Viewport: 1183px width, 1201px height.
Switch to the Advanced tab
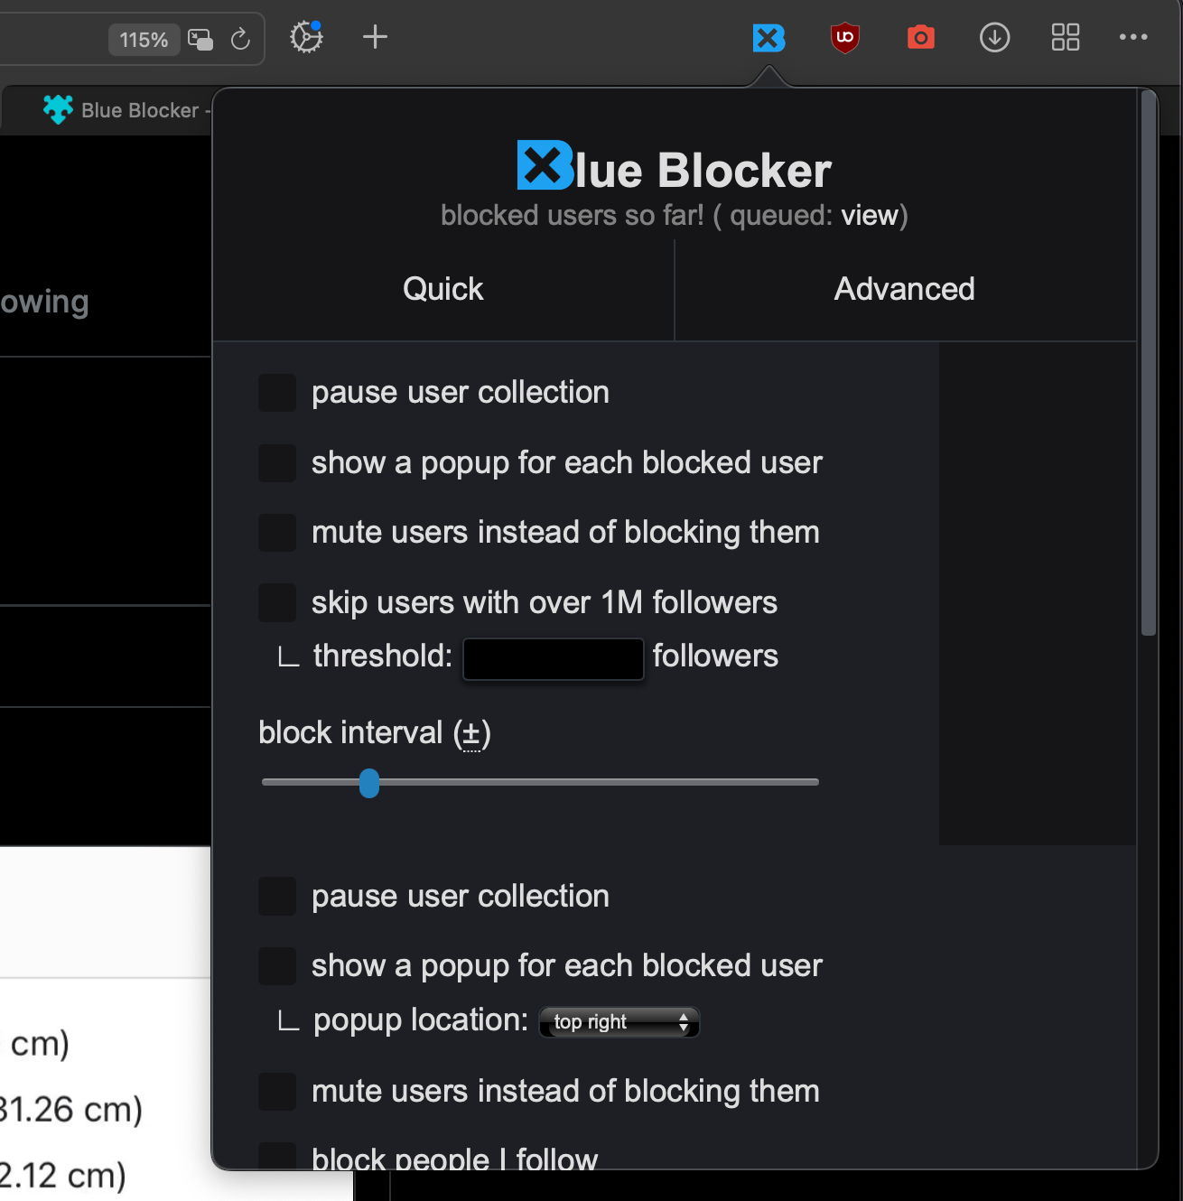(x=904, y=290)
